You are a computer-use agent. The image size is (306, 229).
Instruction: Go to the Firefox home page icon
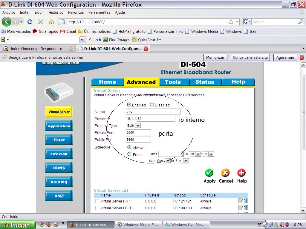(x=51, y=21)
